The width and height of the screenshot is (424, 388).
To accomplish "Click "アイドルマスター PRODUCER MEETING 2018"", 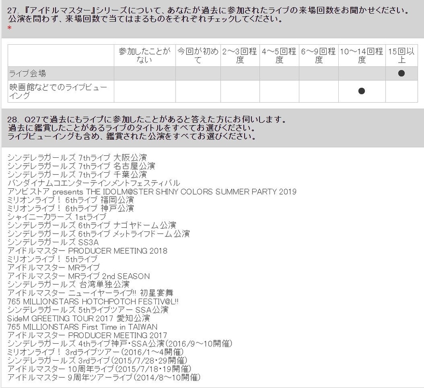I will 87,251.
